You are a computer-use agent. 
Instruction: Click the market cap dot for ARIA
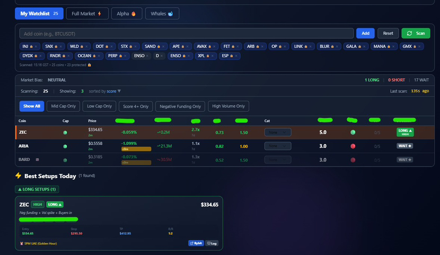pyautogui.click(x=65, y=147)
